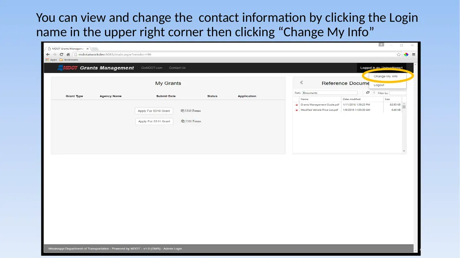Open the GoMDOT.com nav link
This screenshot has width=460, height=258.
pos(152,68)
